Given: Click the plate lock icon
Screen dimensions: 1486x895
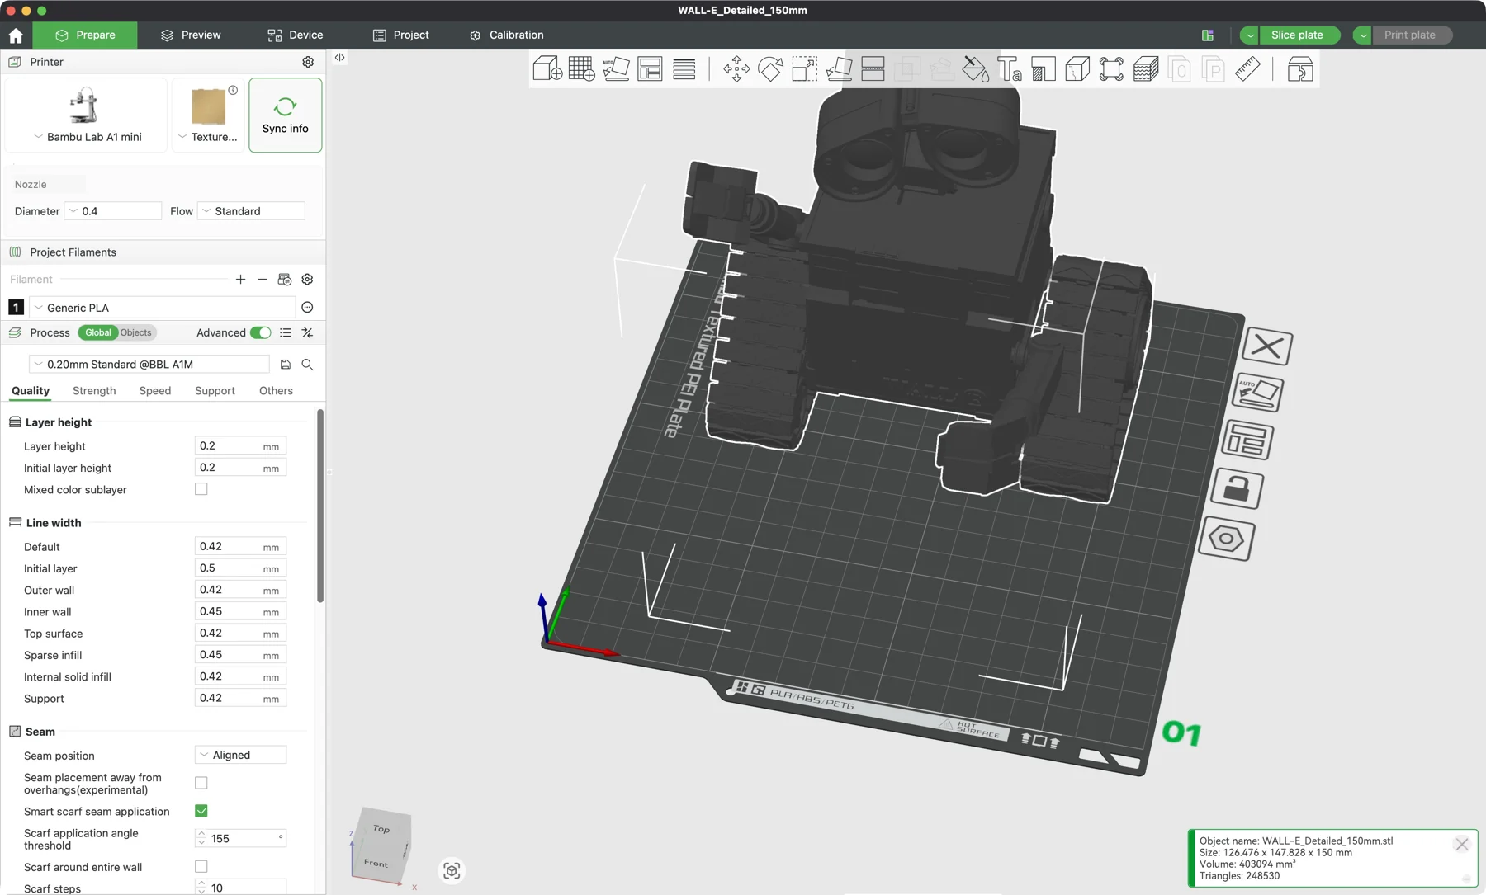Looking at the screenshot, I should point(1237,489).
